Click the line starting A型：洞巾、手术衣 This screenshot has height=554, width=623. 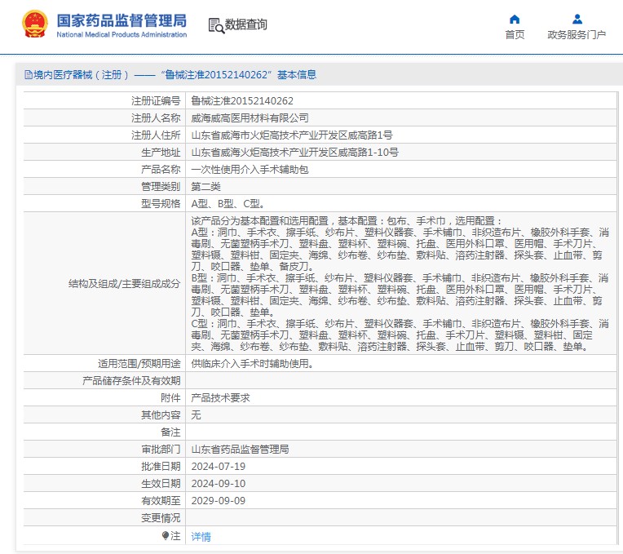pos(400,232)
